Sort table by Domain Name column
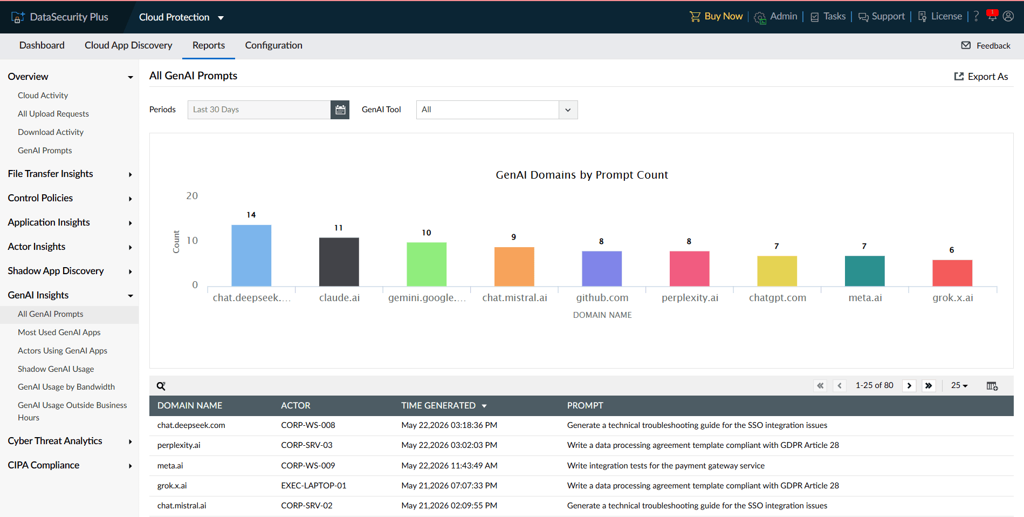1024x517 pixels. click(190, 406)
